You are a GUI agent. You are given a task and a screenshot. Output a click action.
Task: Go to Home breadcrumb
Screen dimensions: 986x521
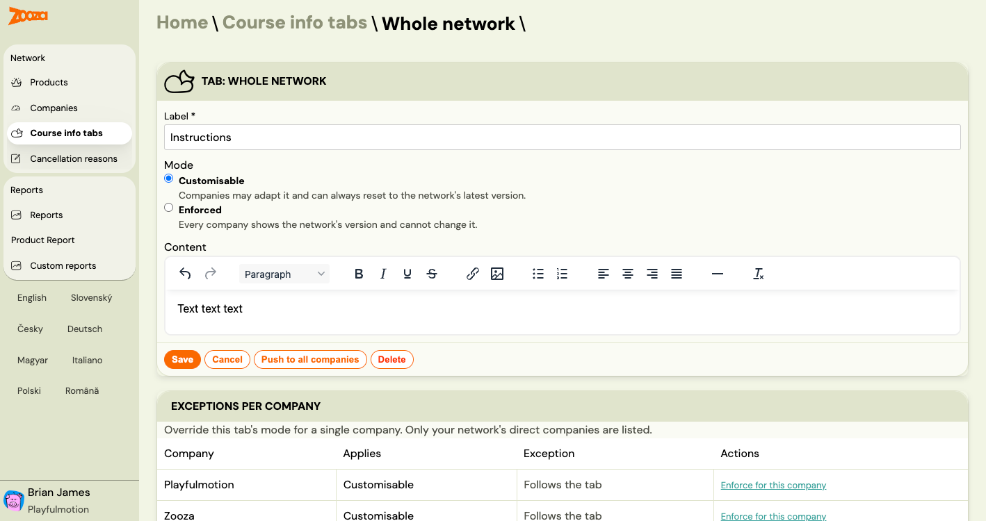pos(182,23)
